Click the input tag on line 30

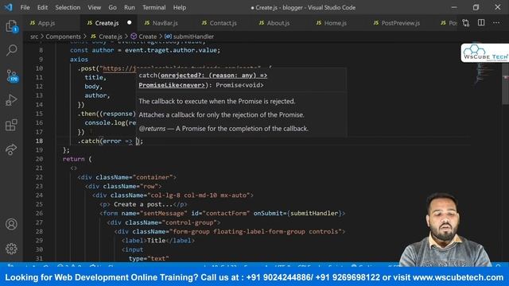click(x=133, y=249)
